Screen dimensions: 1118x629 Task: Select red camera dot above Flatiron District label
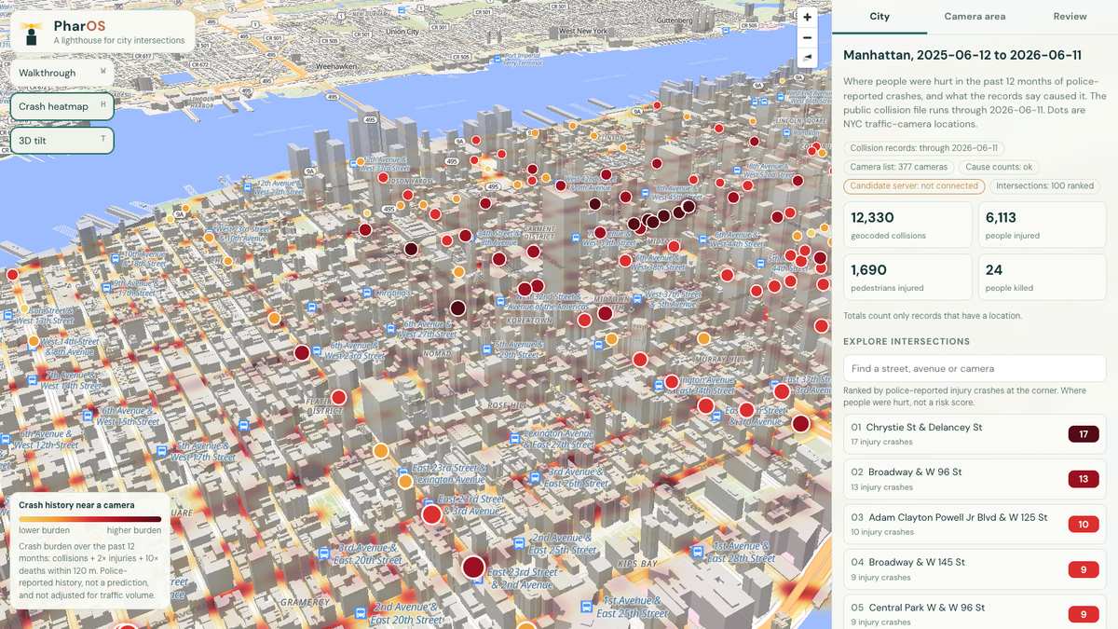tap(338, 397)
